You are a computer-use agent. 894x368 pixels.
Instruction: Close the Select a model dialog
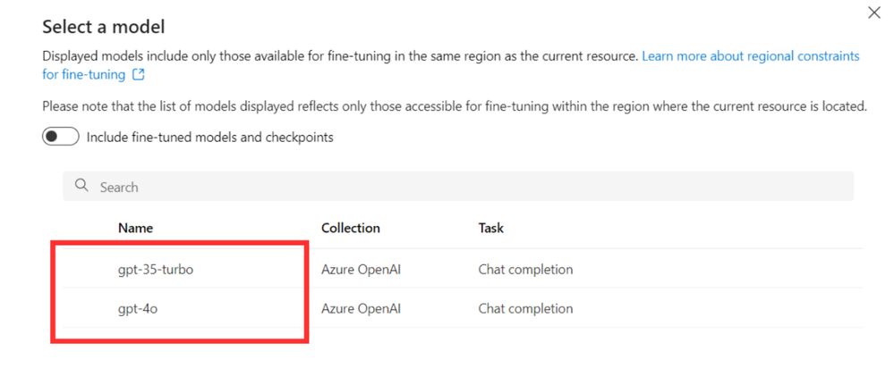tap(873, 13)
